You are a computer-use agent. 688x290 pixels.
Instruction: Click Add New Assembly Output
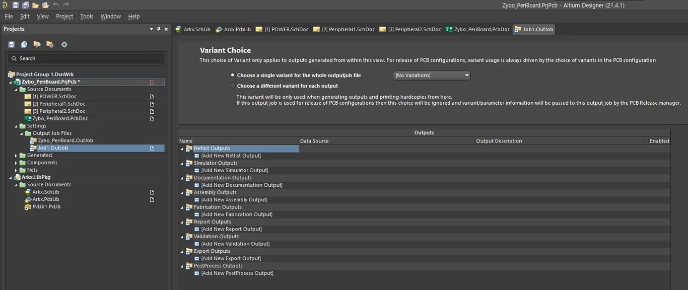point(234,199)
